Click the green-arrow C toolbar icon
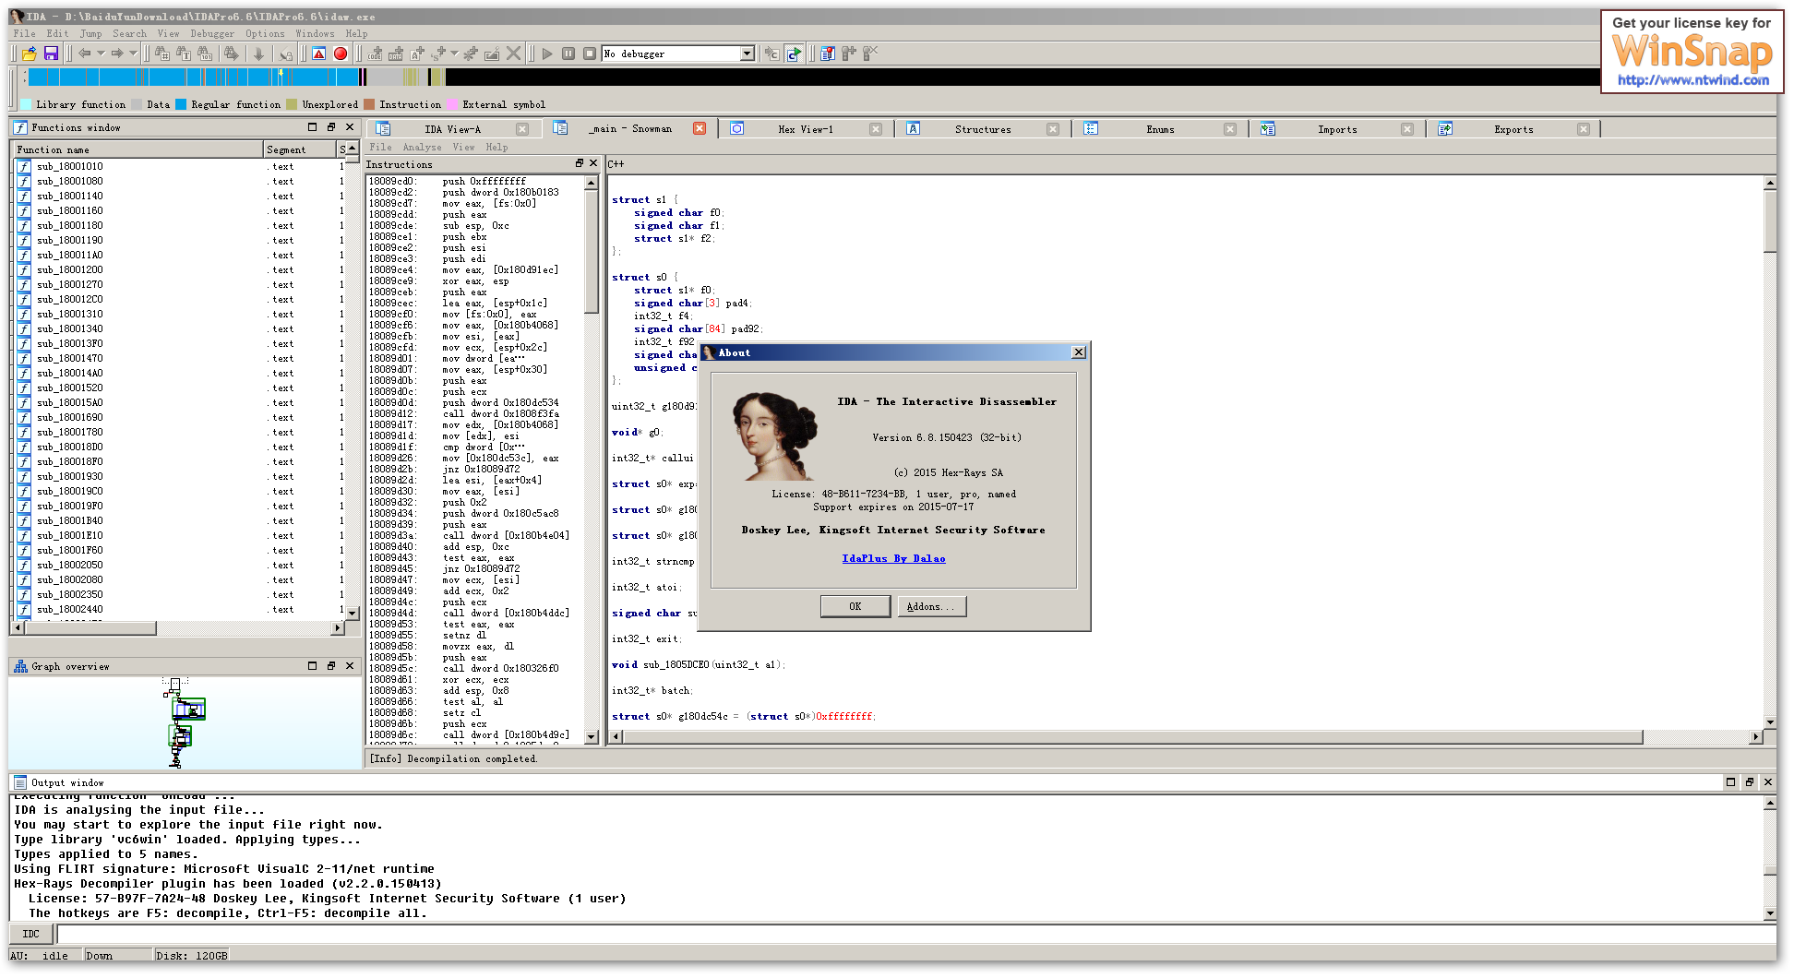The width and height of the screenshot is (1794, 978). (x=794, y=54)
